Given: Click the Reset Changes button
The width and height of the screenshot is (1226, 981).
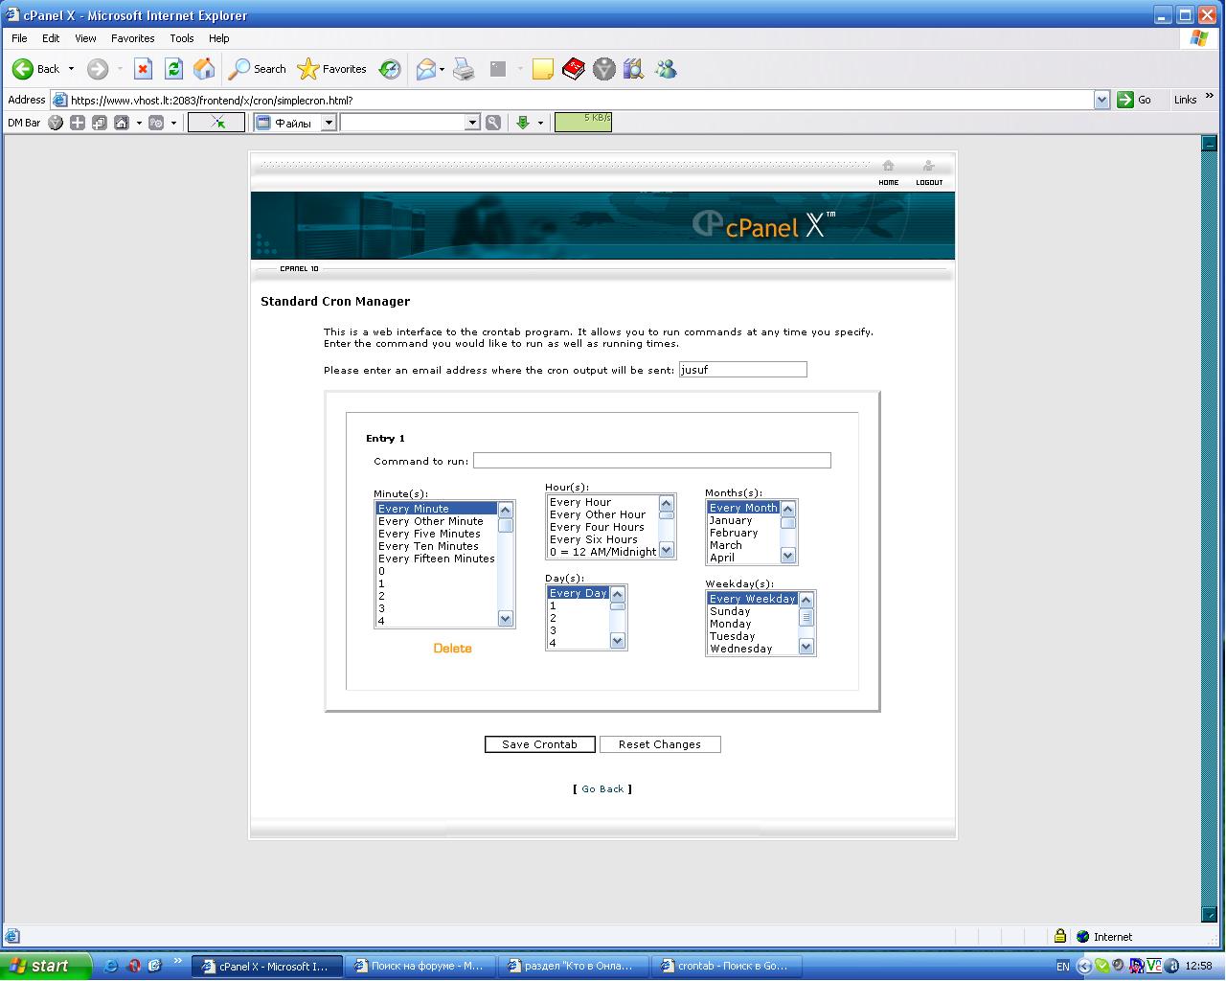Looking at the screenshot, I should (660, 744).
